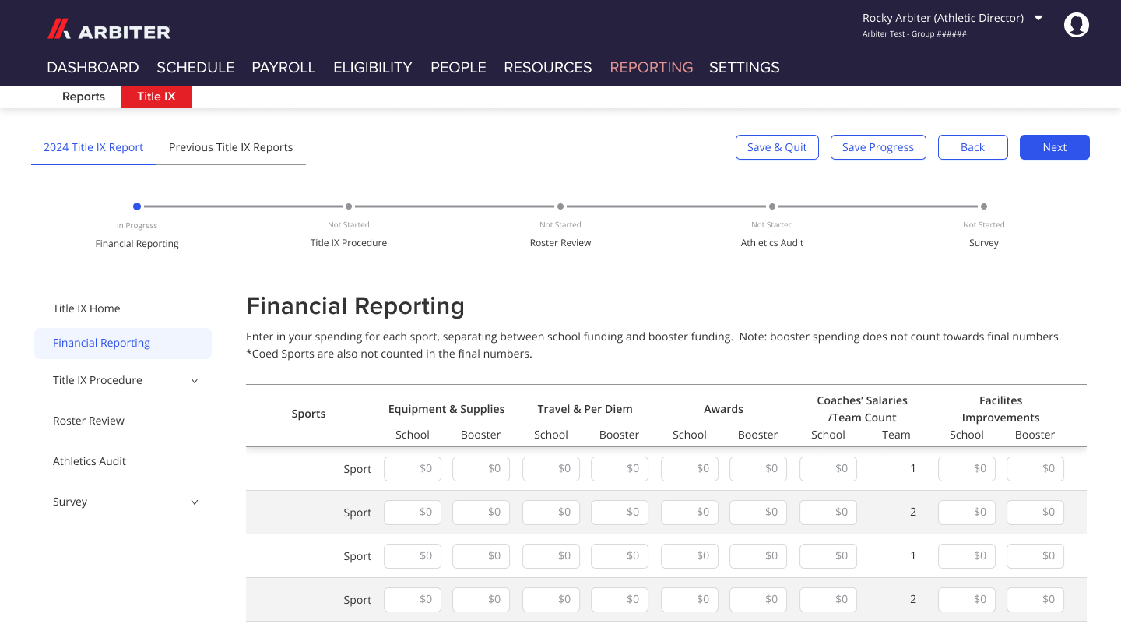Viewport: 1121px width, 631px height.
Task: Select the Financial Reporting progress step dot
Action: (137, 206)
